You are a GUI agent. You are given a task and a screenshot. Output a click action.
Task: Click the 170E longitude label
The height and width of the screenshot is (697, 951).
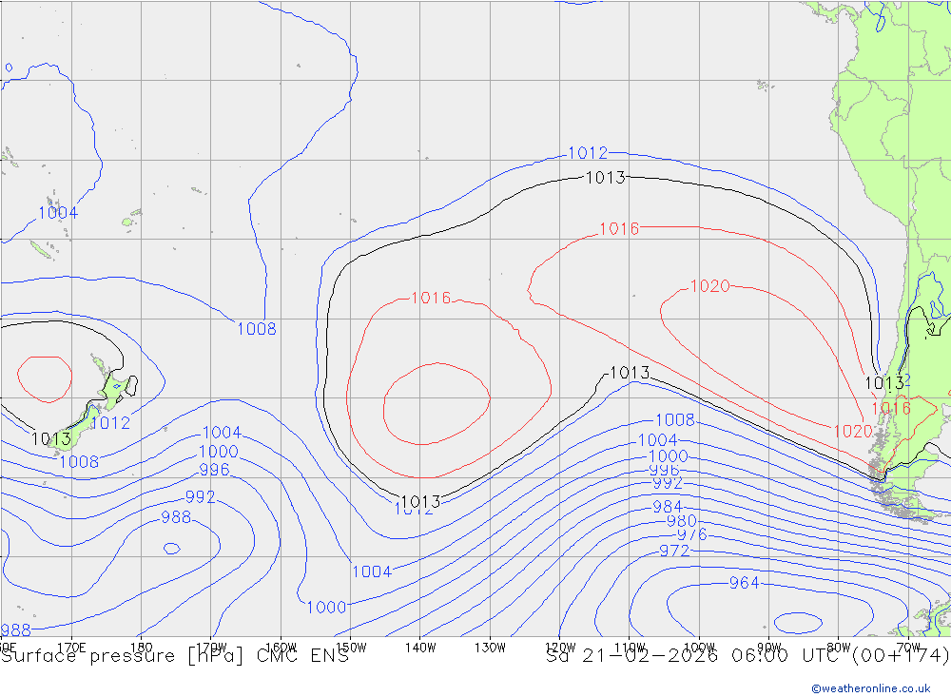71,648
